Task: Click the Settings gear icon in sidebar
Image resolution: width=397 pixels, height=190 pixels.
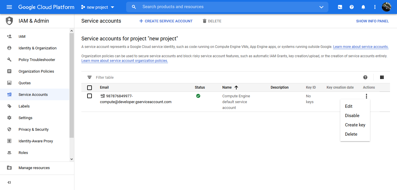Action: coord(9,118)
